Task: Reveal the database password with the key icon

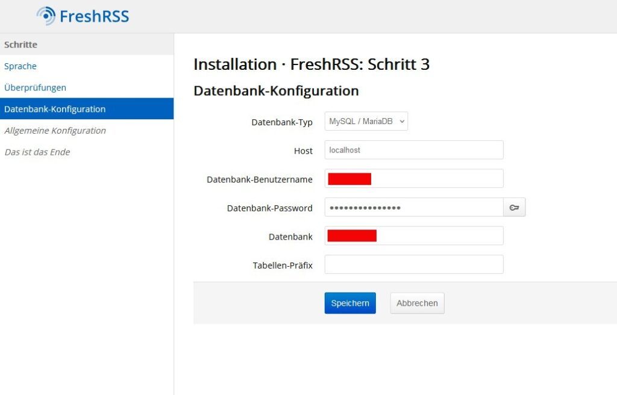Action: [515, 207]
